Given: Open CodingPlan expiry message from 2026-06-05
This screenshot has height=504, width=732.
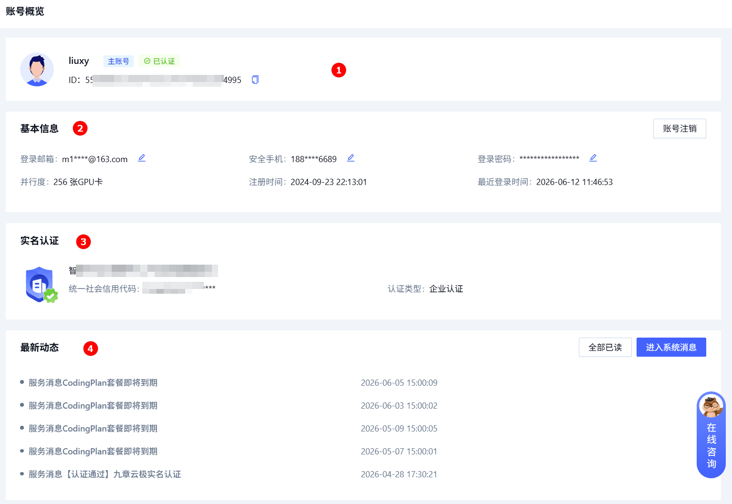Looking at the screenshot, I should point(93,382).
